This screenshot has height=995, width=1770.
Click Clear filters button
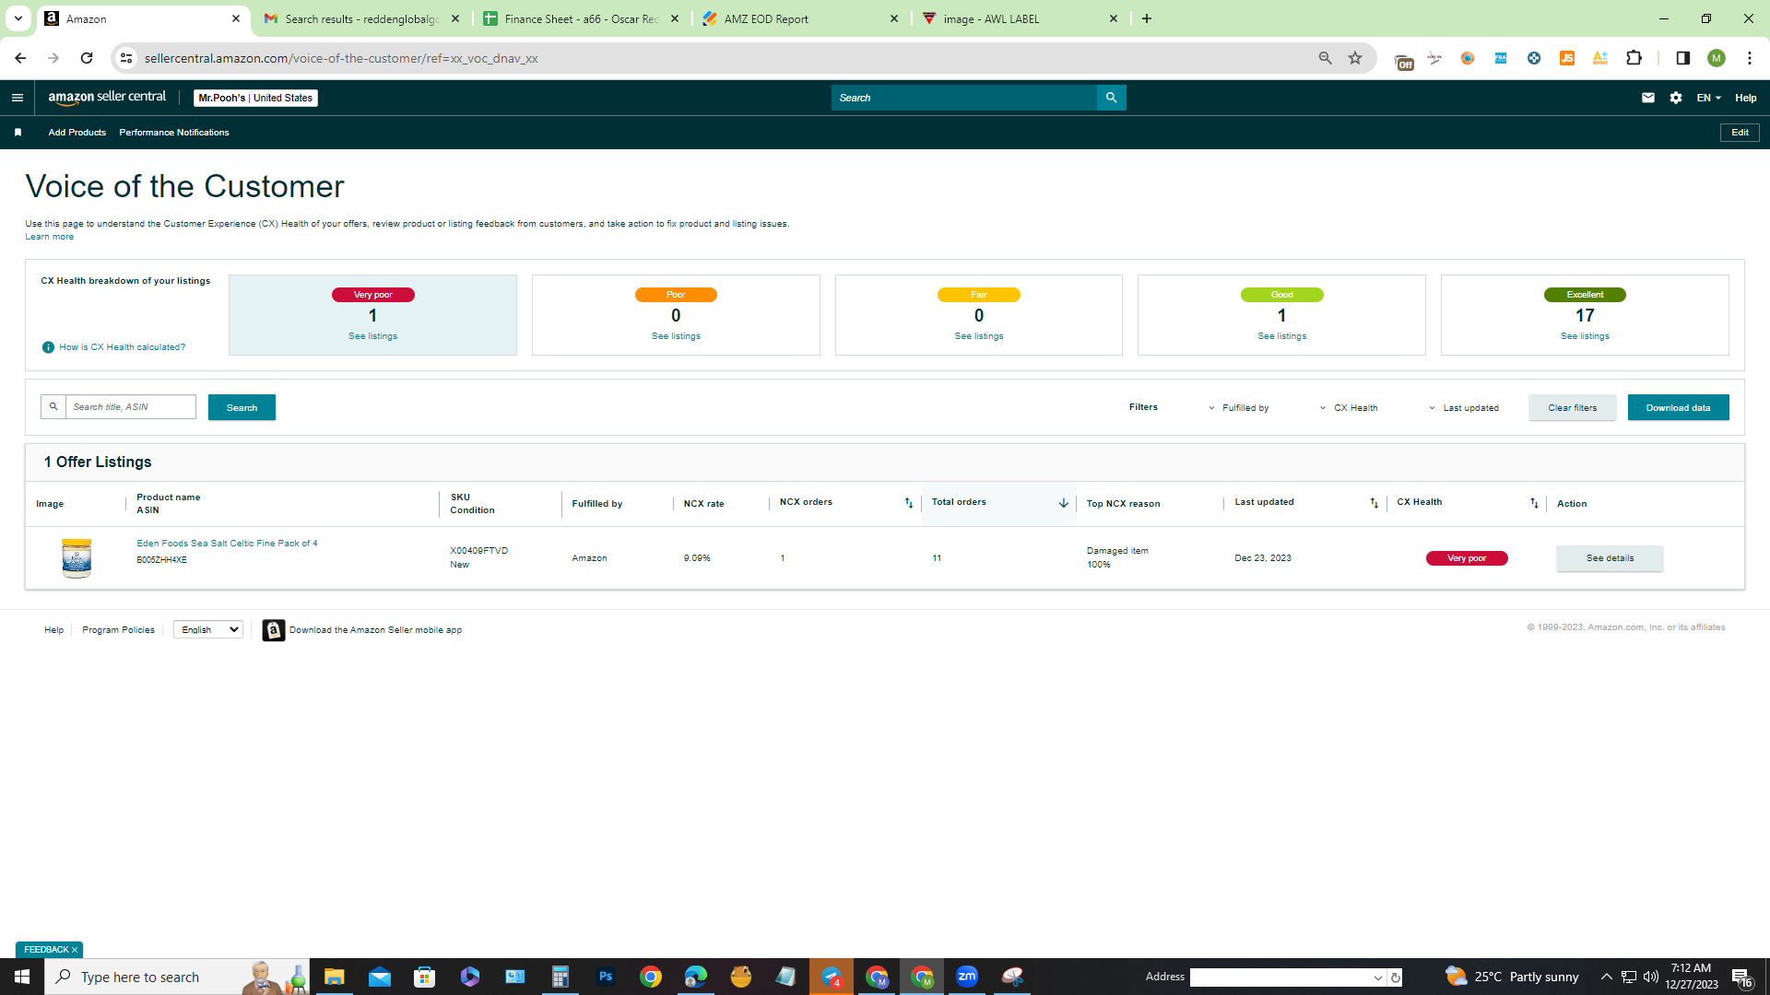1572,407
